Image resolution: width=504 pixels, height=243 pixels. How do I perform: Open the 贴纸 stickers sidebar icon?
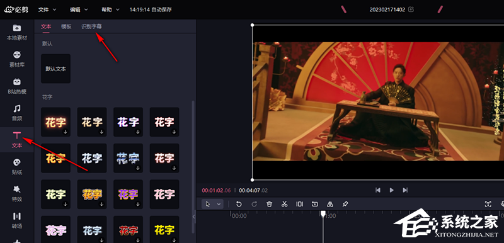[x=17, y=166]
